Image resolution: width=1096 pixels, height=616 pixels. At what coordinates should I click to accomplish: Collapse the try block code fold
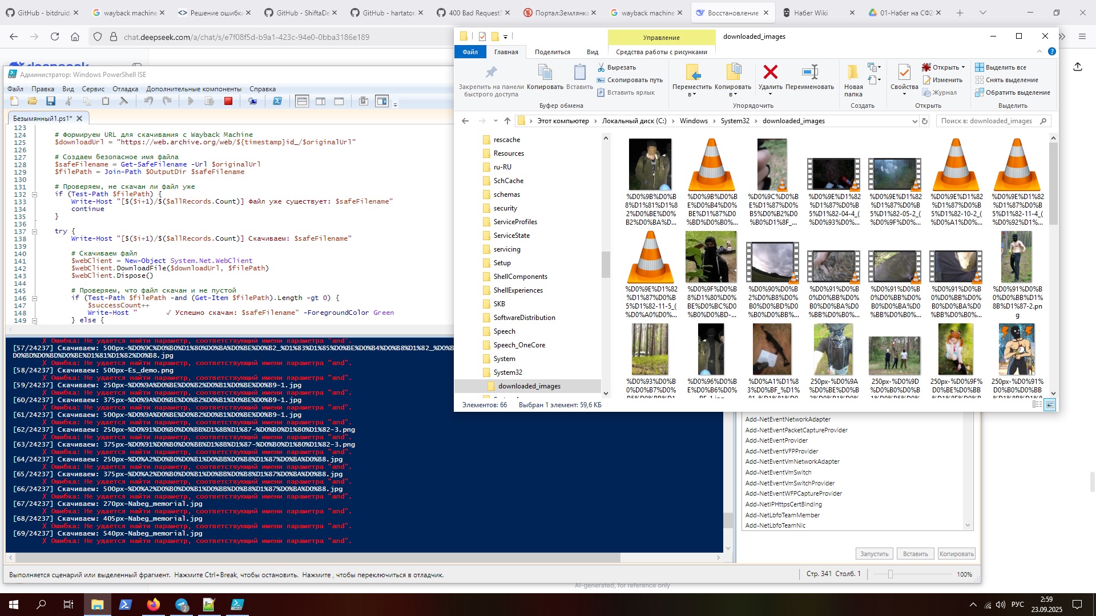pyautogui.click(x=34, y=232)
